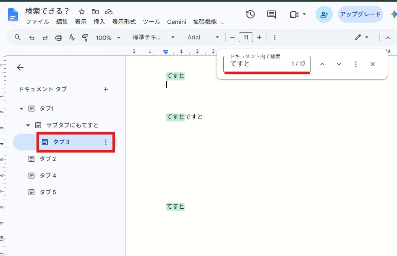Open the Arial font dropdown
Screen dimensions: 397x256
[203, 37]
